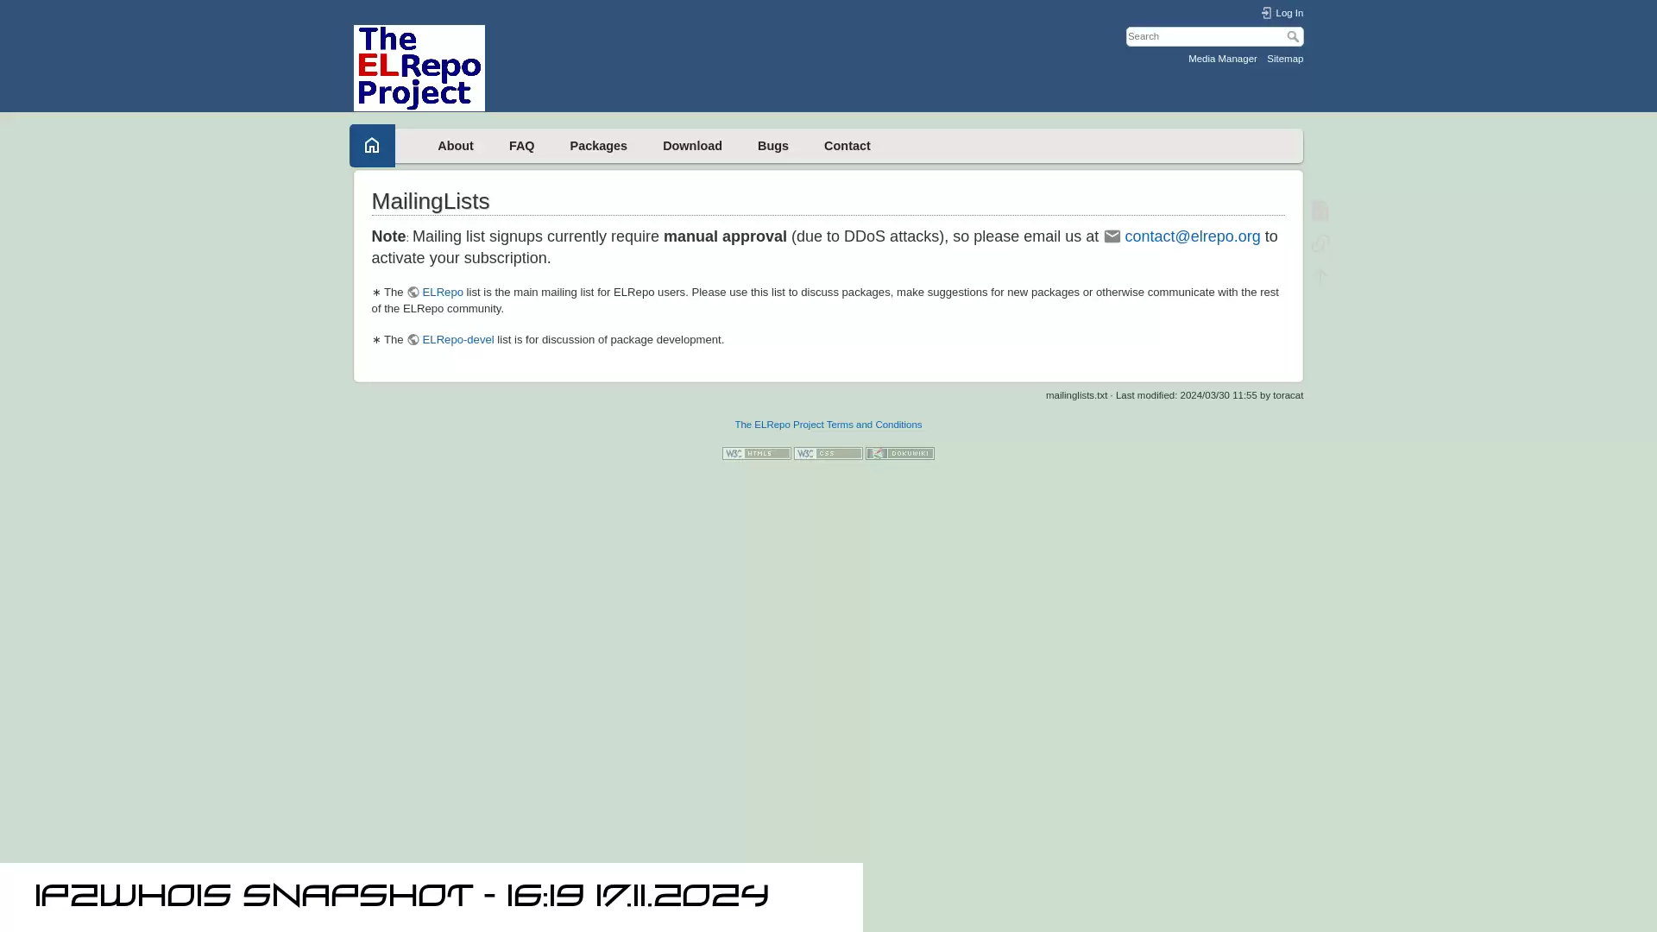1657x932 pixels.
Task: Open the About navigation menu item
Action: point(455,146)
